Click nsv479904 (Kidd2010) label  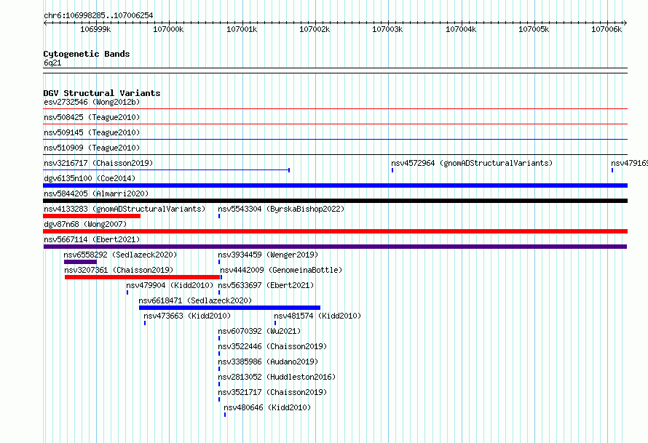[x=170, y=285]
